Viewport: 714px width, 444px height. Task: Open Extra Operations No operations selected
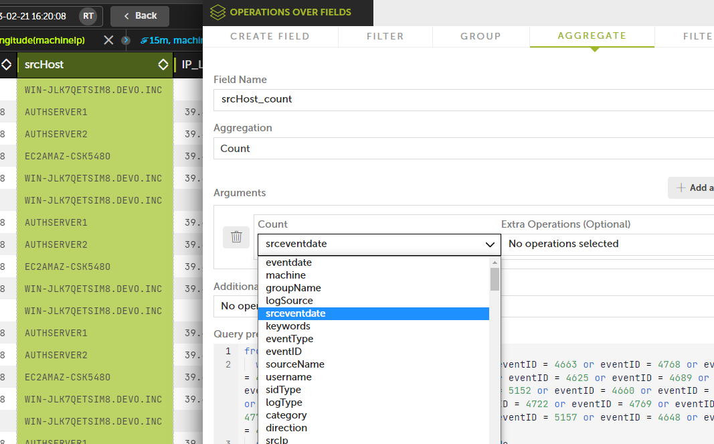pos(608,244)
